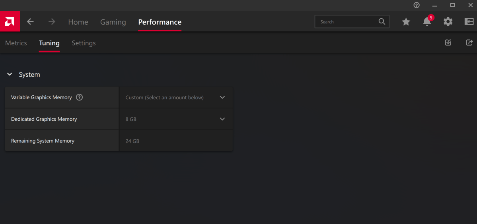This screenshot has width=477, height=224.
Task: Select the Performance tab
Action: pyautogui.click(x=160, y=22)
